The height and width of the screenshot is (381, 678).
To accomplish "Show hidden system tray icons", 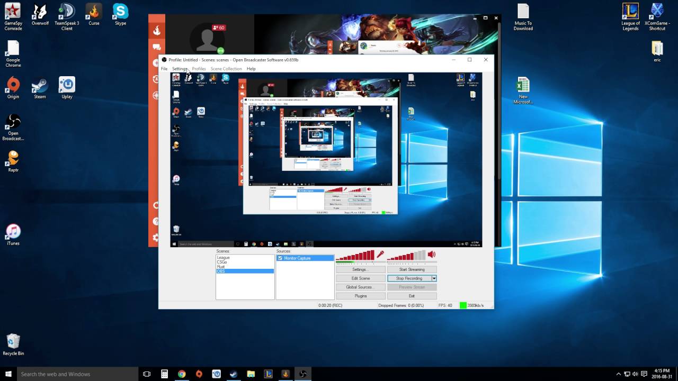I will click(618, 374).
